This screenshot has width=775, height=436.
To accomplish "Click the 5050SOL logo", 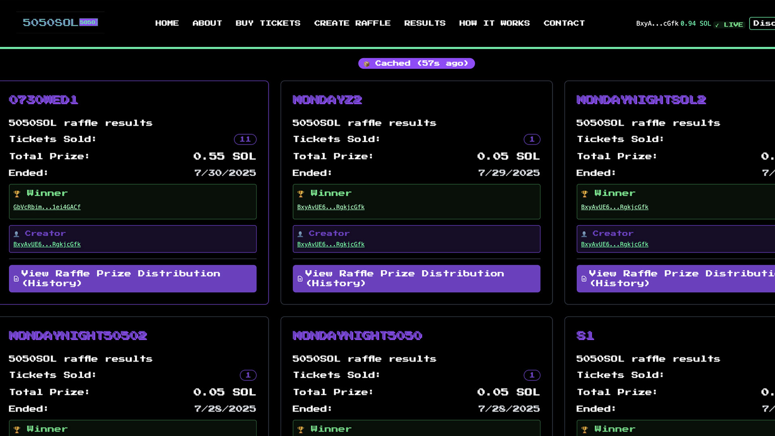I will pyautogui.click(x=60, y=22).
